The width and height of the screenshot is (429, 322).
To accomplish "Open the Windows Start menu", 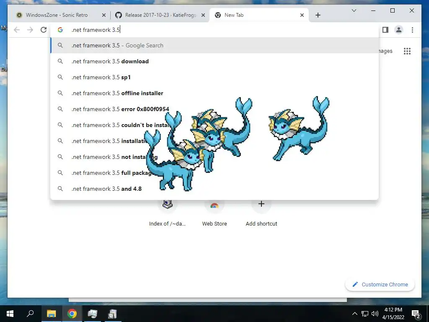I will click(x=10, y=314).
